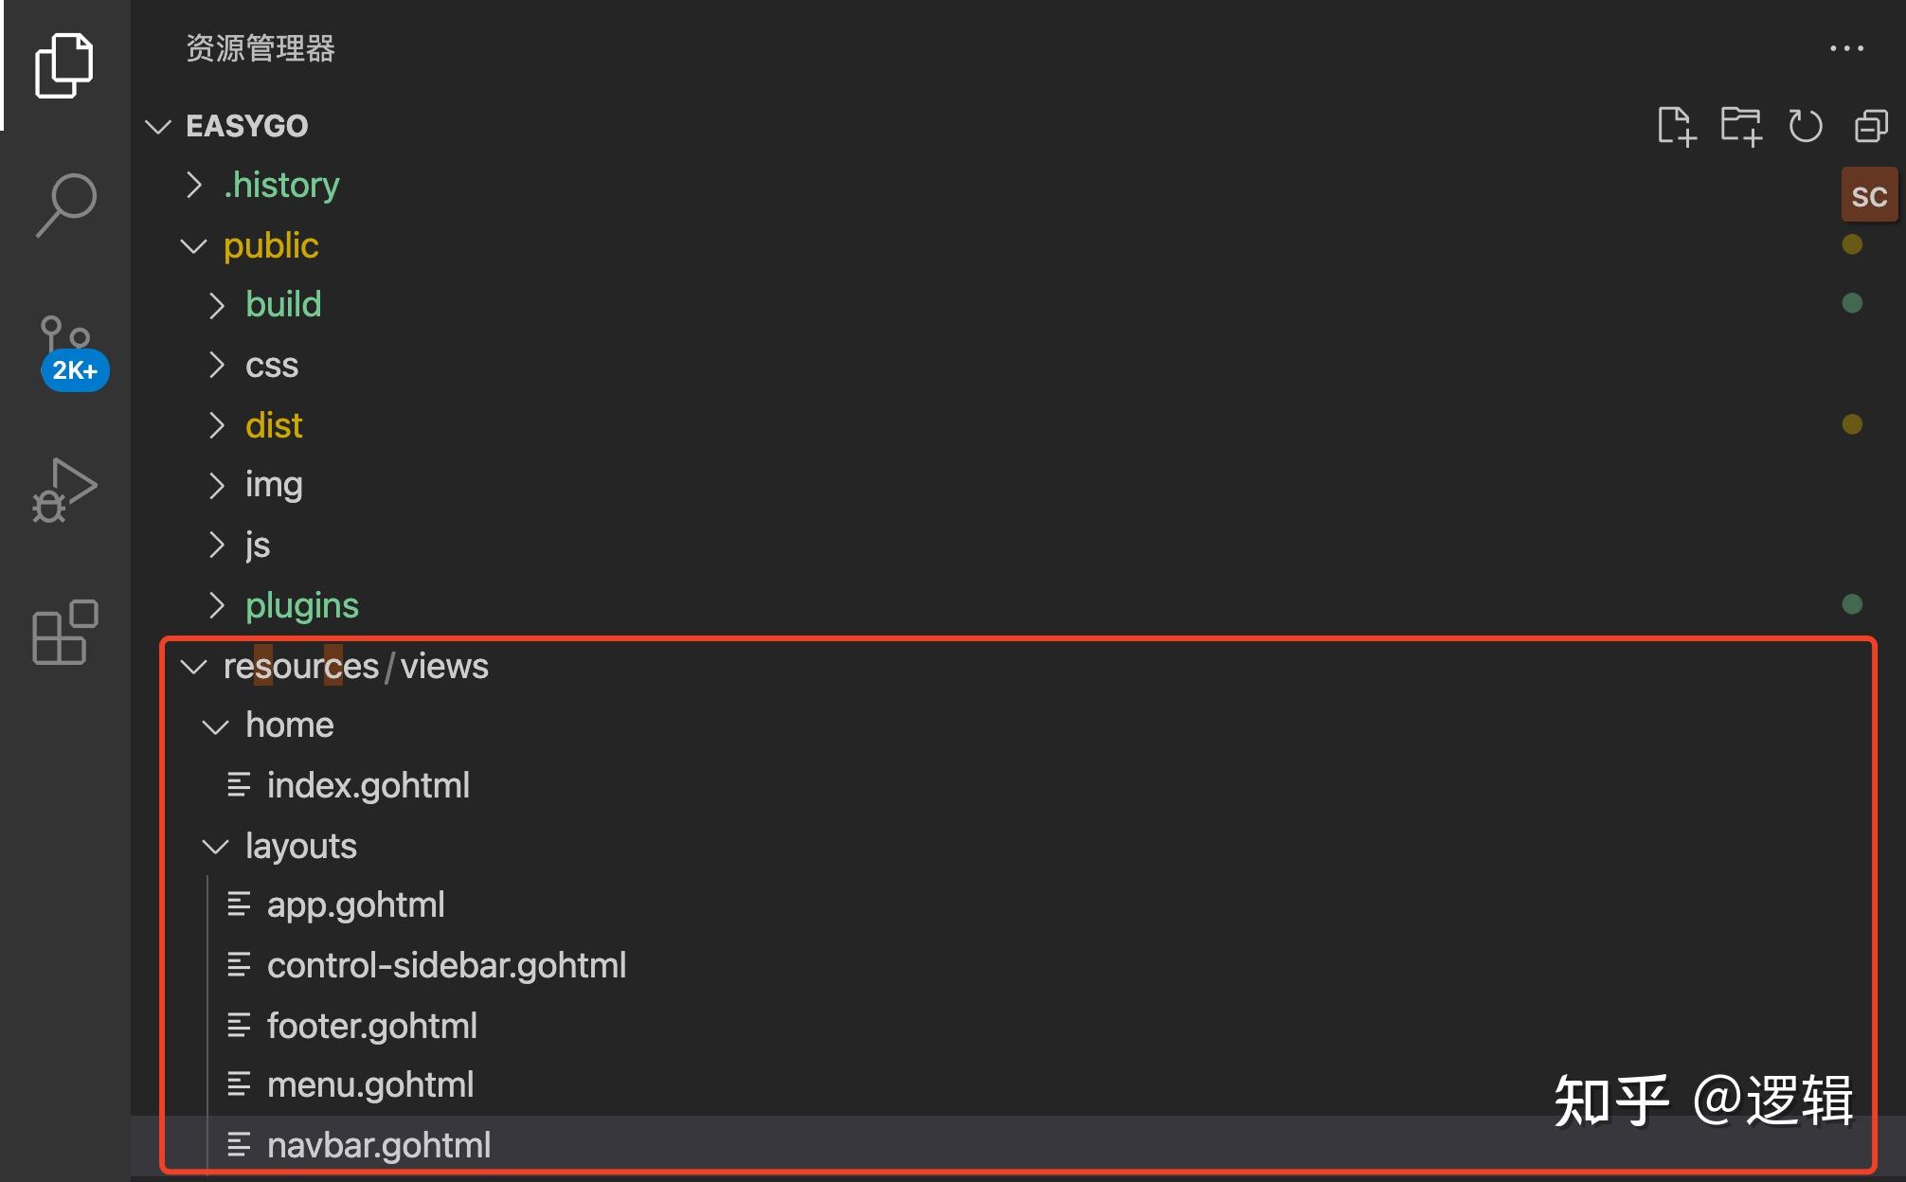Click the New File icon
This screenshot has width=1906, height=1182.
(1676, 126)
